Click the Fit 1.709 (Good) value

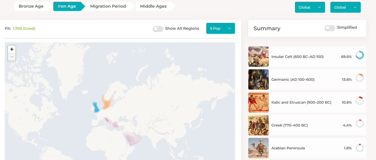point(24,28)
